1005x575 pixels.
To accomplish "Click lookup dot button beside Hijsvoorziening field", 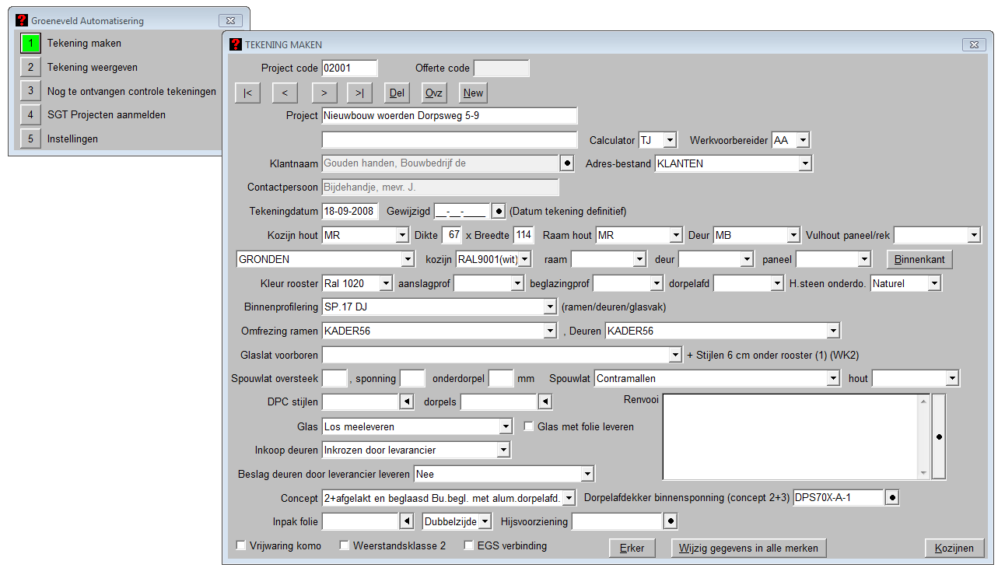I will coord(670,521).
